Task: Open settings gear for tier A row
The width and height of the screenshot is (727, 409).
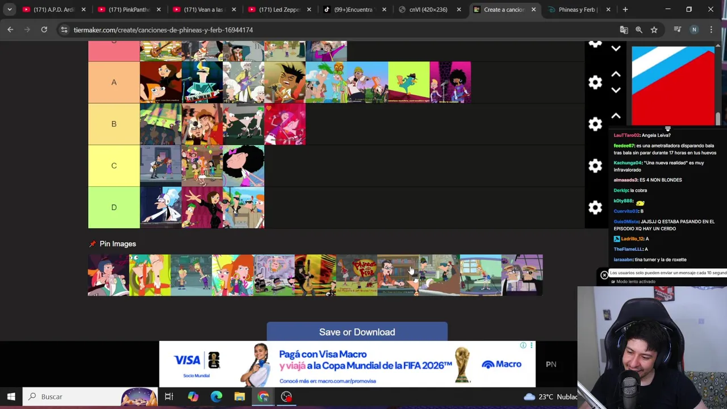Action: (595, 82)
